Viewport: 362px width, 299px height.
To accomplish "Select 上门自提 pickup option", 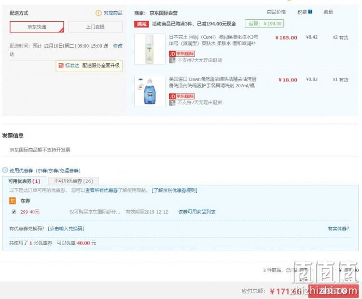I will click(95, 27).
